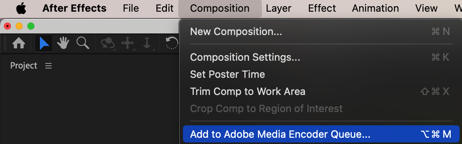The image size is (462, 144).
Task: Select the Selection arrow tool
Action: tap(44, 44)
